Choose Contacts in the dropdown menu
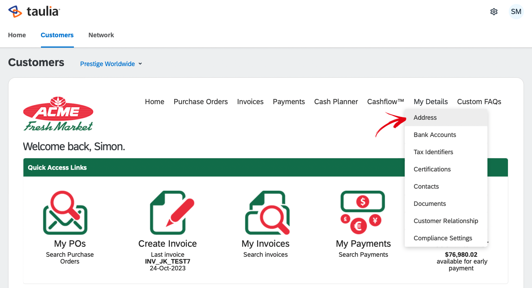 (446, 186)
